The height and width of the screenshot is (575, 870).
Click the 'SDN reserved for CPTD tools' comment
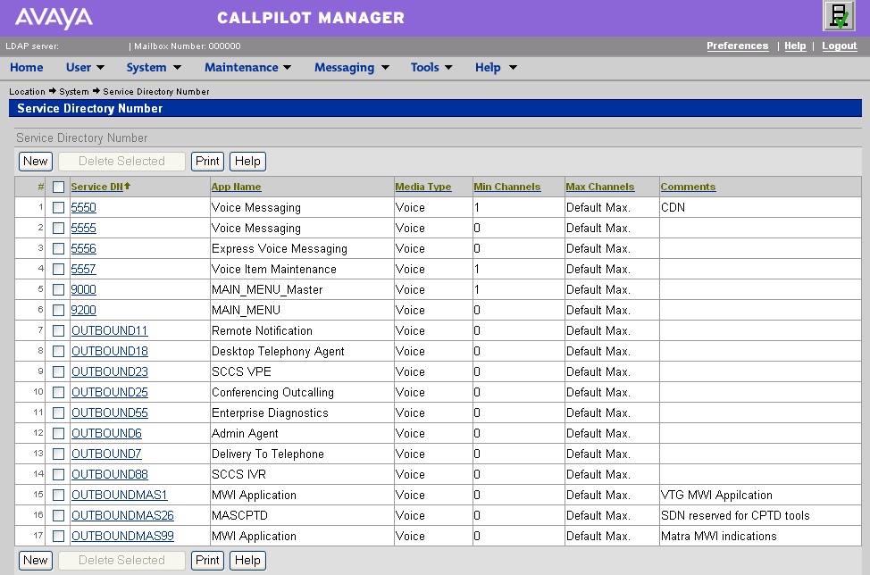tap(735, 516)
